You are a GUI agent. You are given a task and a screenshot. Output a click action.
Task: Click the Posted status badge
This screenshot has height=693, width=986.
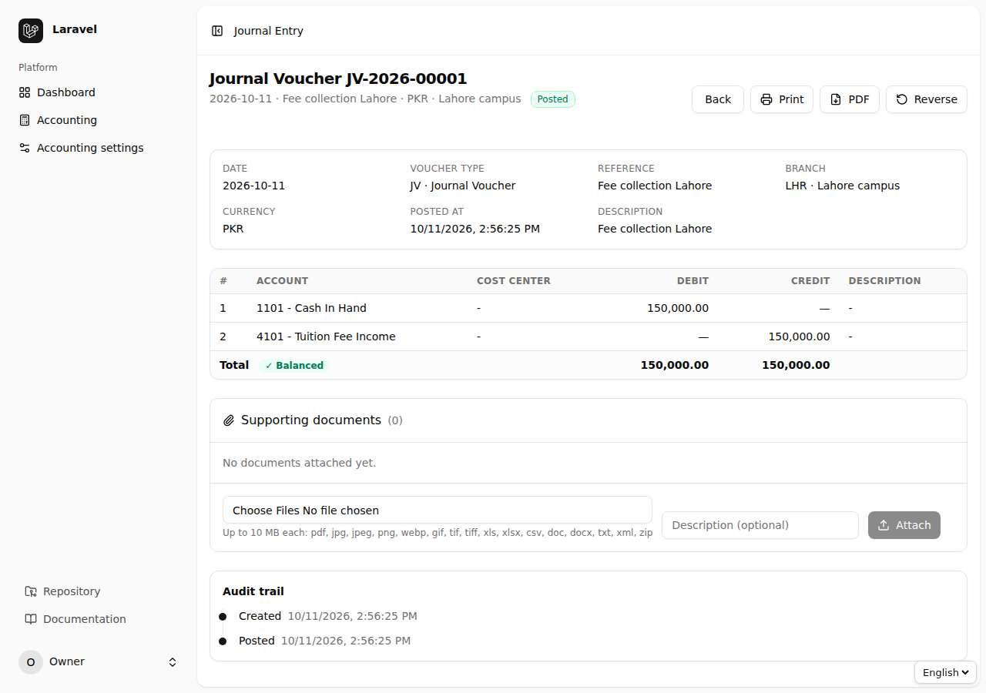(553, 99)
